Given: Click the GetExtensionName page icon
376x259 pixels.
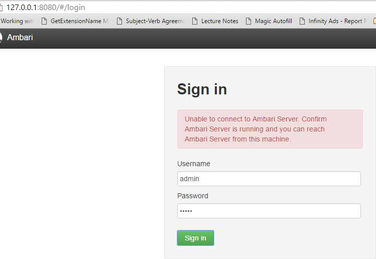Looking at the screenshot, I should point(44,21).
